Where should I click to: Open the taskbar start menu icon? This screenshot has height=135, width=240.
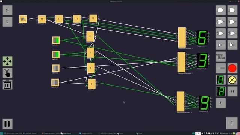[1, 133]
